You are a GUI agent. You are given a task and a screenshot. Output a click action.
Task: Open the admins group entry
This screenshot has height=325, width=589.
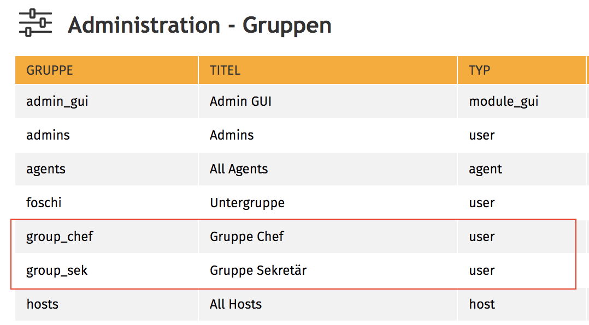click(x=48, y=135)
